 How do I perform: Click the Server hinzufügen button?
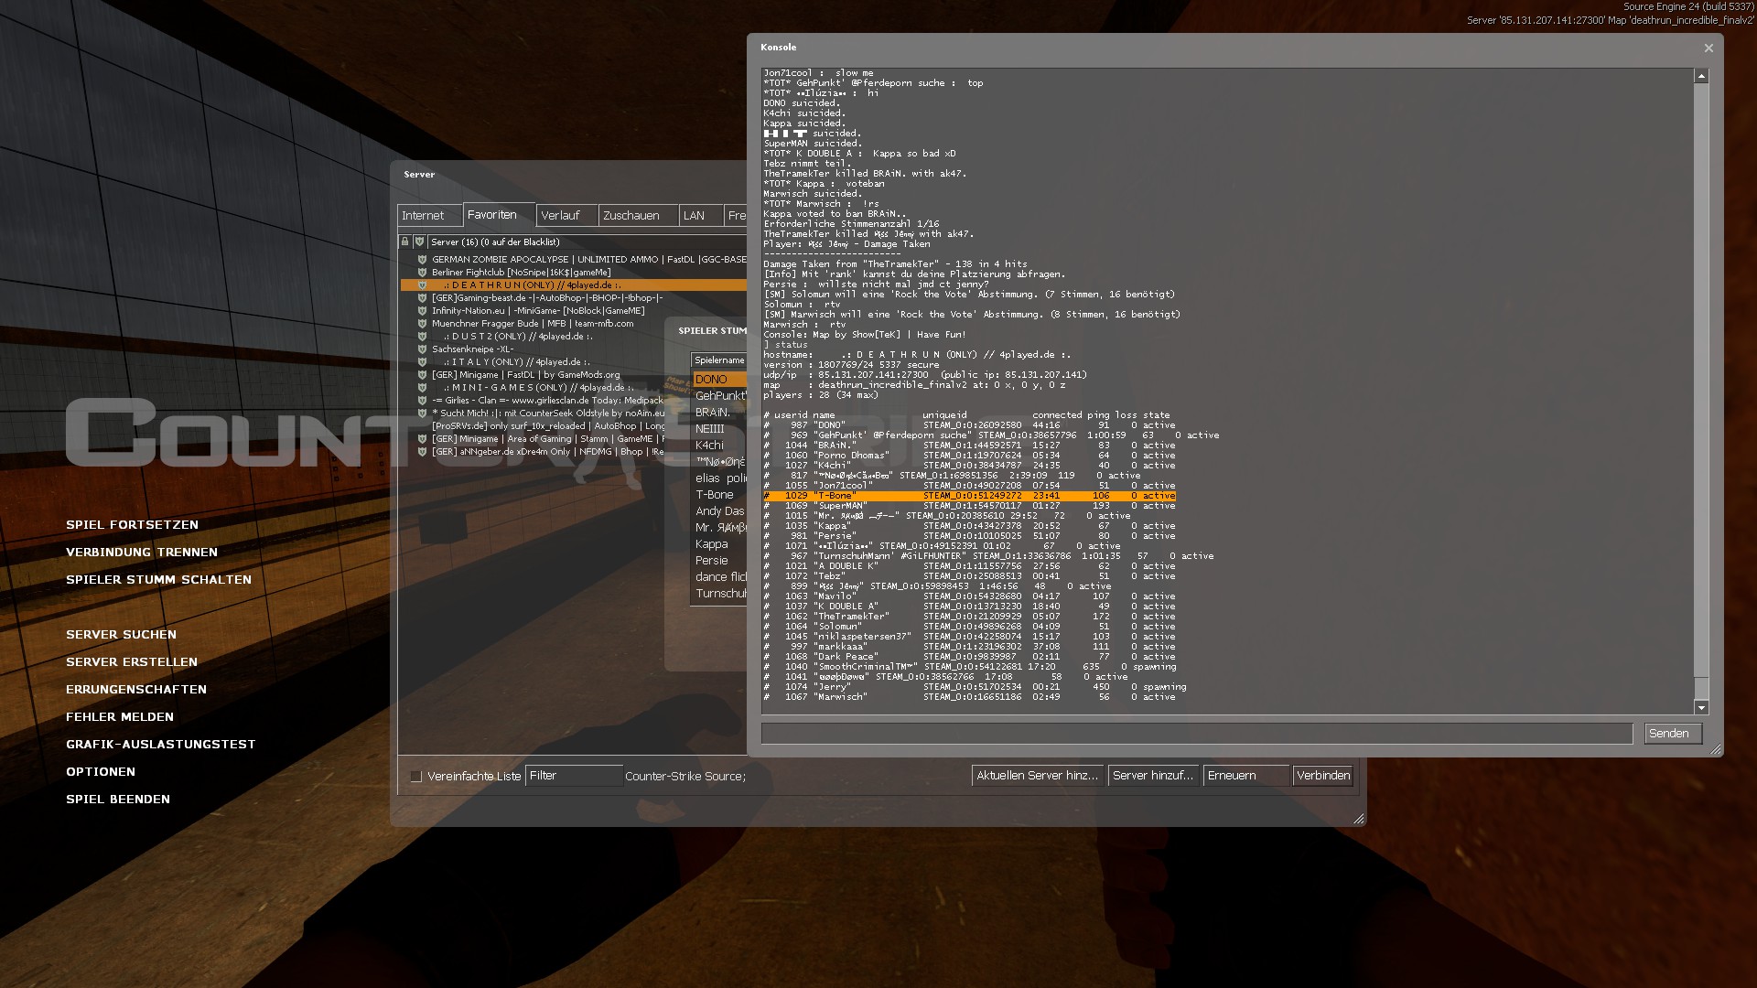(x=1153, y=776)
